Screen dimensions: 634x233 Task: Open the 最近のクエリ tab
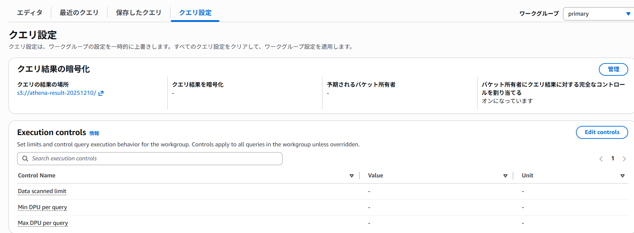(79, 13)
